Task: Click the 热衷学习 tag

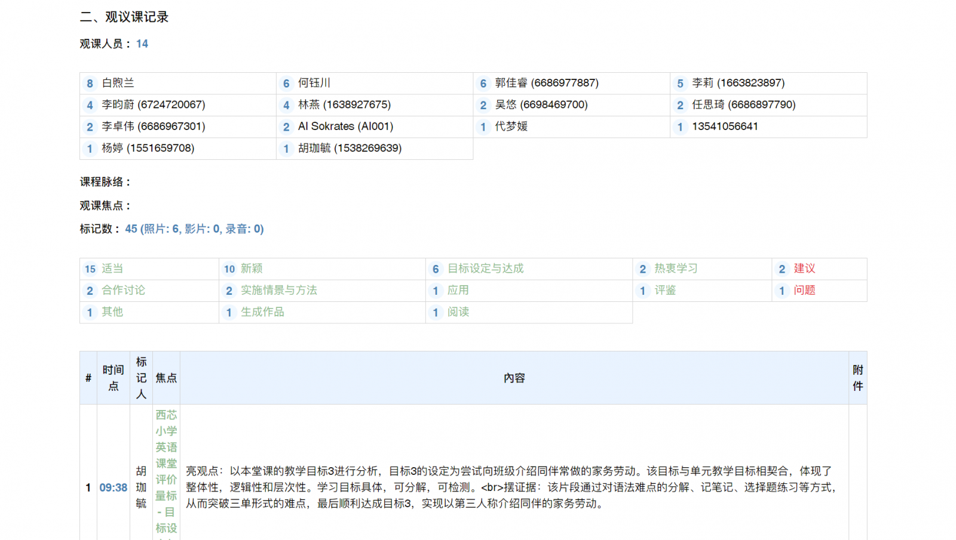Action: [676, 269]
